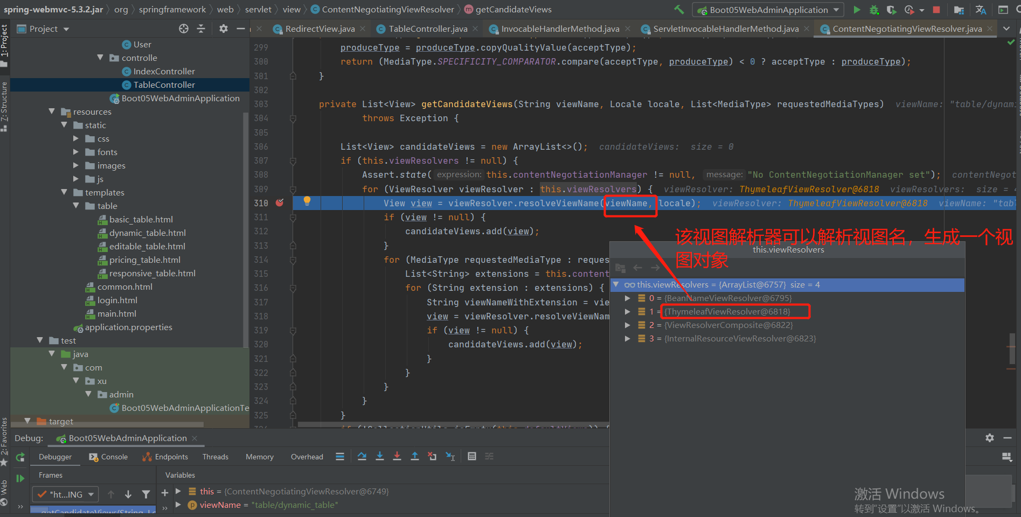Switch to the RedirectView.java tab
Image resolution: width=1021 pixels, height=517 pixels.
point(320,29)
